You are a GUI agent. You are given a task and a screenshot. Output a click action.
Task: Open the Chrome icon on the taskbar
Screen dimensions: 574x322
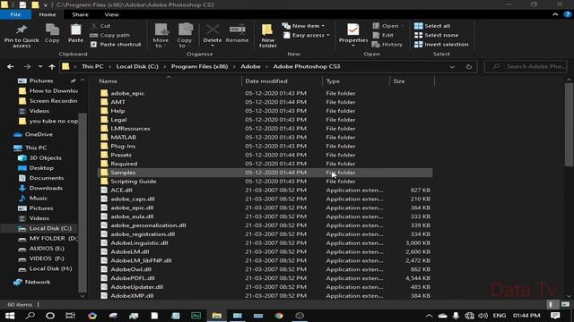click(x=279, y=316)
